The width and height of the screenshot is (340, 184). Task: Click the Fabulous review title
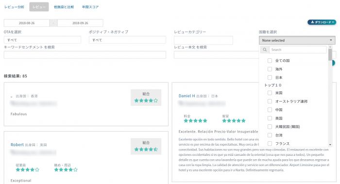pos(18,114)
